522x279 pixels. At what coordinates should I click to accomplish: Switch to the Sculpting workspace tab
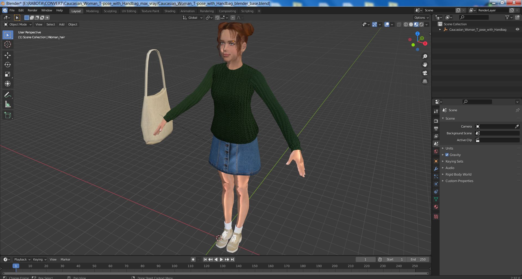tap(110, 11)
